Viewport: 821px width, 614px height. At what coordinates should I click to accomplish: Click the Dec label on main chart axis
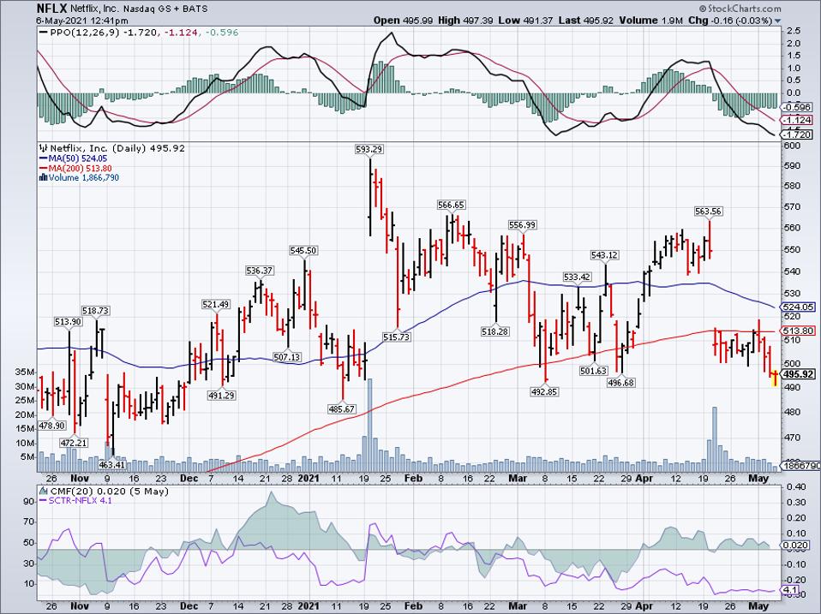(x=189, y=478)
